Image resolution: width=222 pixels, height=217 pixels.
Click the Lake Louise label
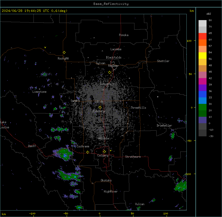click(4, 125)
